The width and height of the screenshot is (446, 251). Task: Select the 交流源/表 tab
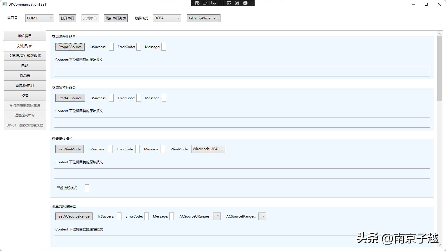pyautogui.click(x=24, y=46)
